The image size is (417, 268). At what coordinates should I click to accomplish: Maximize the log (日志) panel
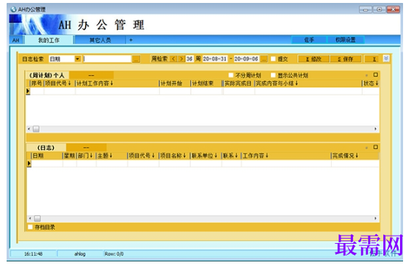point(375,147)
